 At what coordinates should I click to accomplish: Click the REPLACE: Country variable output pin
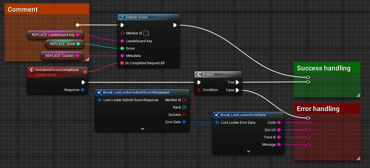(x=78, y=56)
